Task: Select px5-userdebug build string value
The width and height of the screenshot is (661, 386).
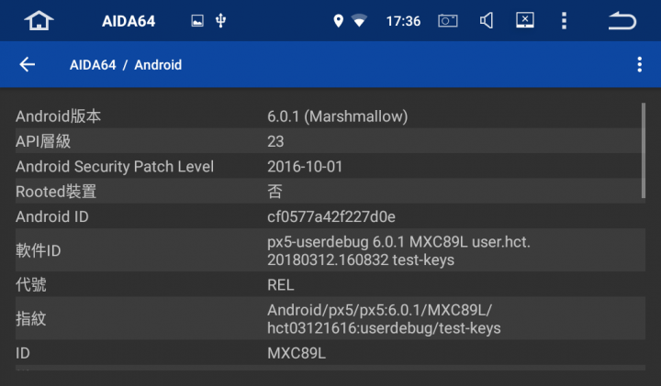Action: pos(398,251)
